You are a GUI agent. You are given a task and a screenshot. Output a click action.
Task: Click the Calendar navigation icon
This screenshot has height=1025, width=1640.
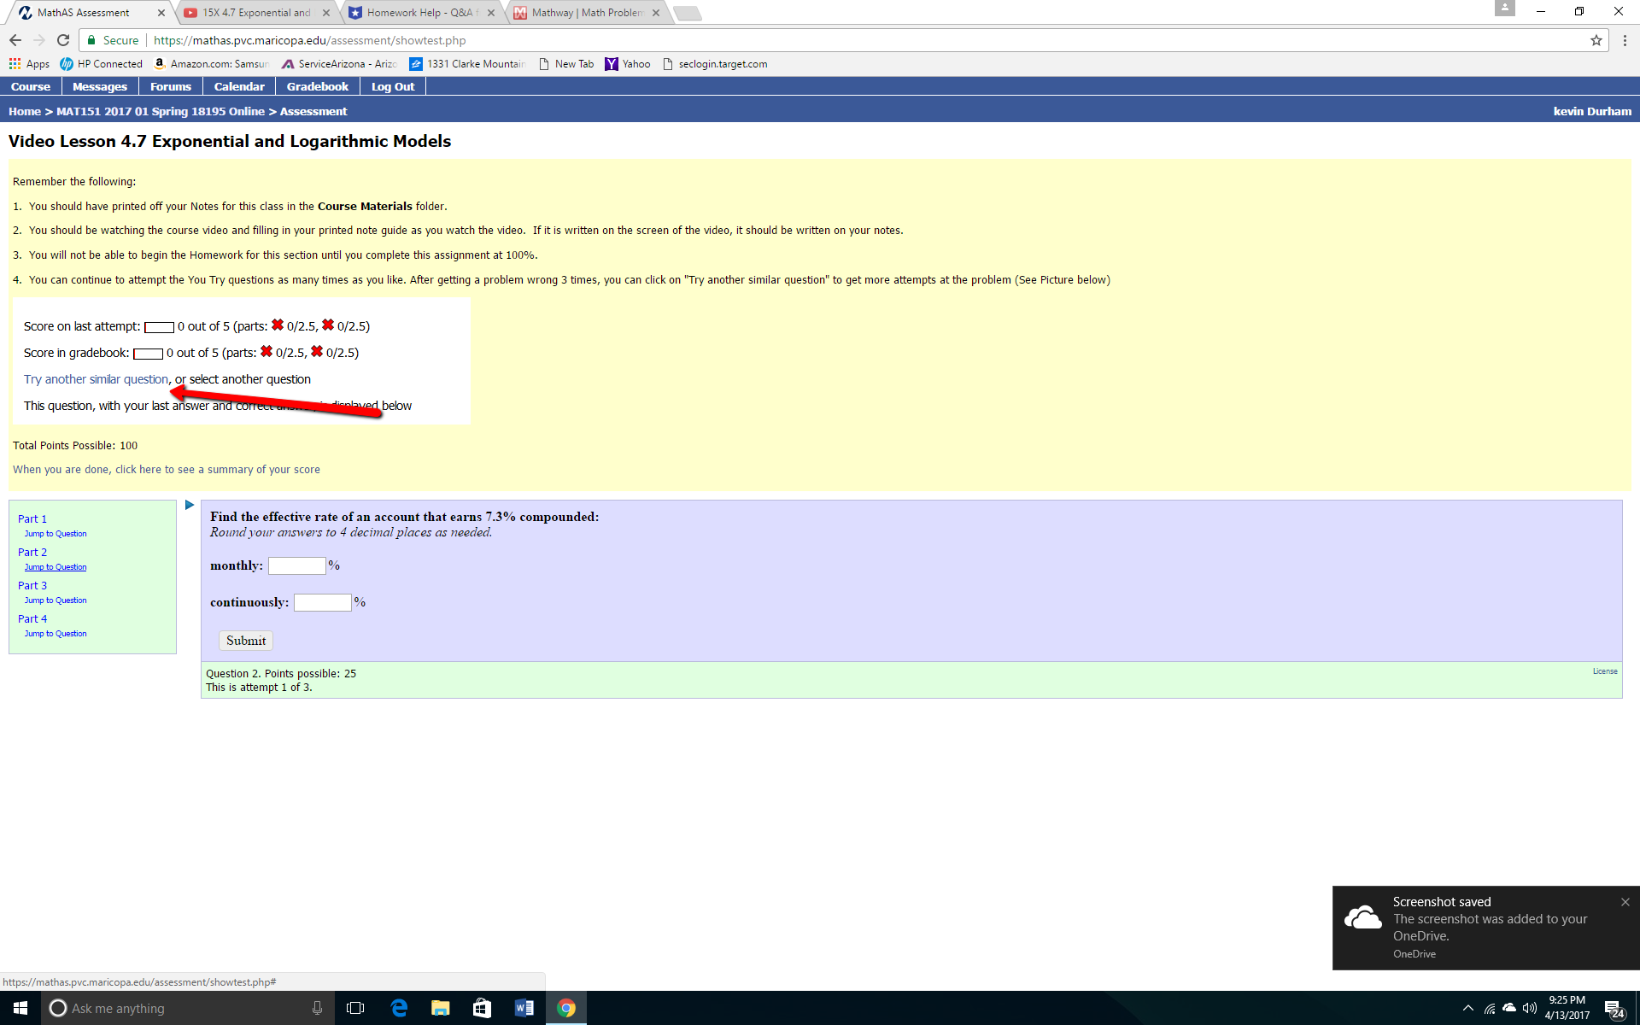pyautogui.click(x=238, y=86)
